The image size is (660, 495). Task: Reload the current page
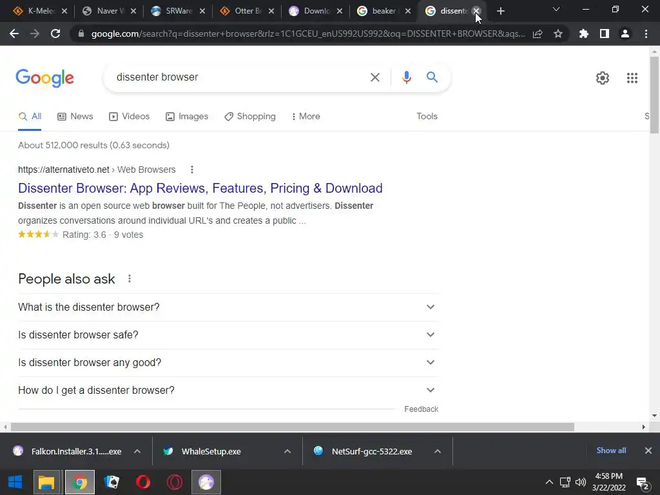coord(55,34)
